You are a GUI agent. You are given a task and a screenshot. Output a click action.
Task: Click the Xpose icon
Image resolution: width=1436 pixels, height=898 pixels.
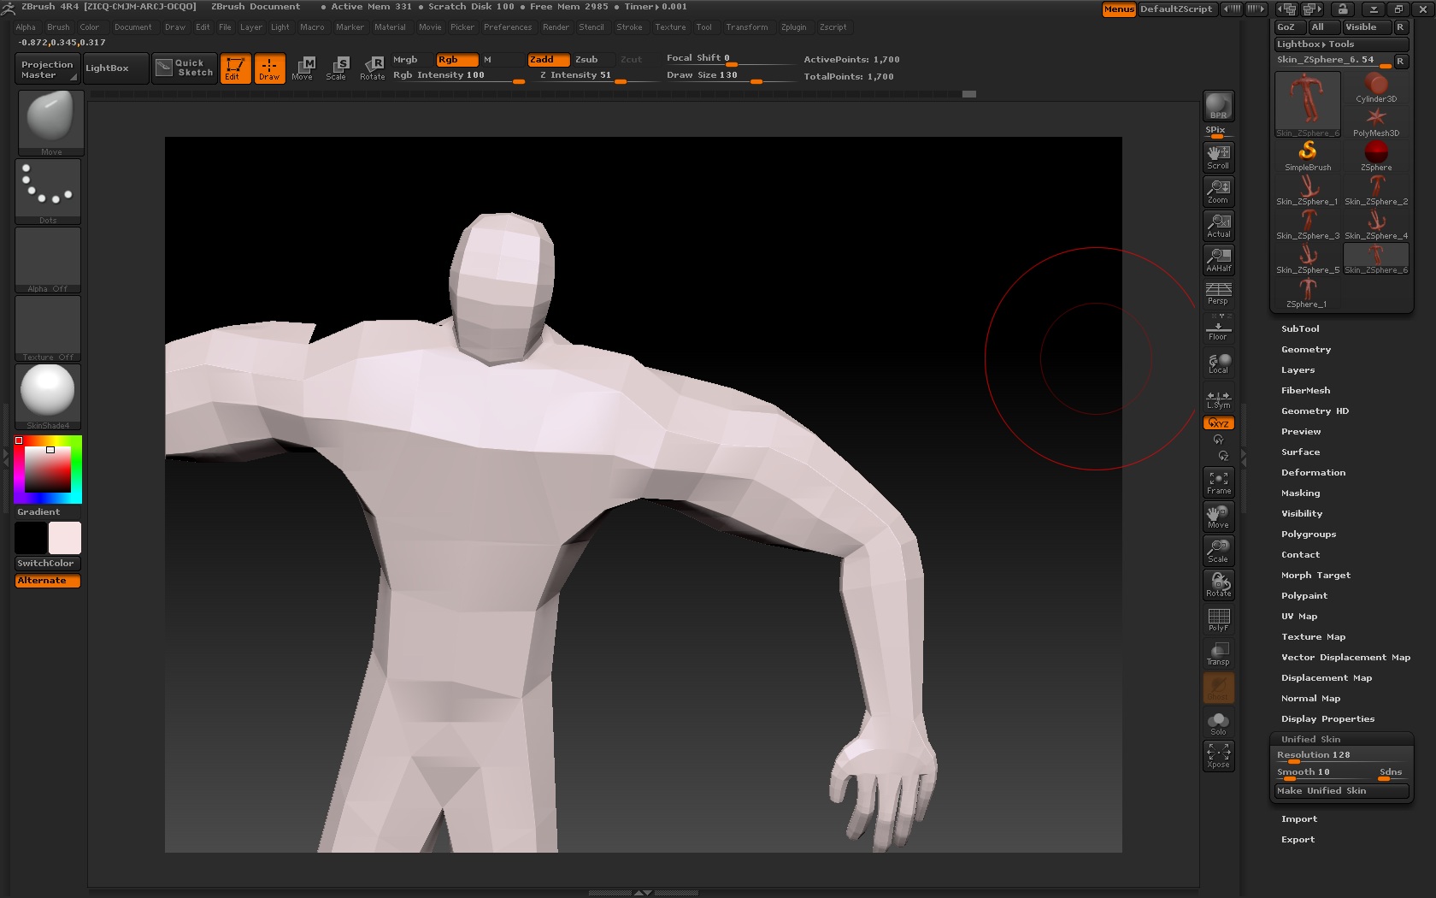[1218, 756]
